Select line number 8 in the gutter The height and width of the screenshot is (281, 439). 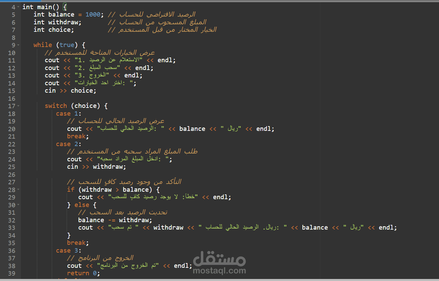click(x=14, y=38)
